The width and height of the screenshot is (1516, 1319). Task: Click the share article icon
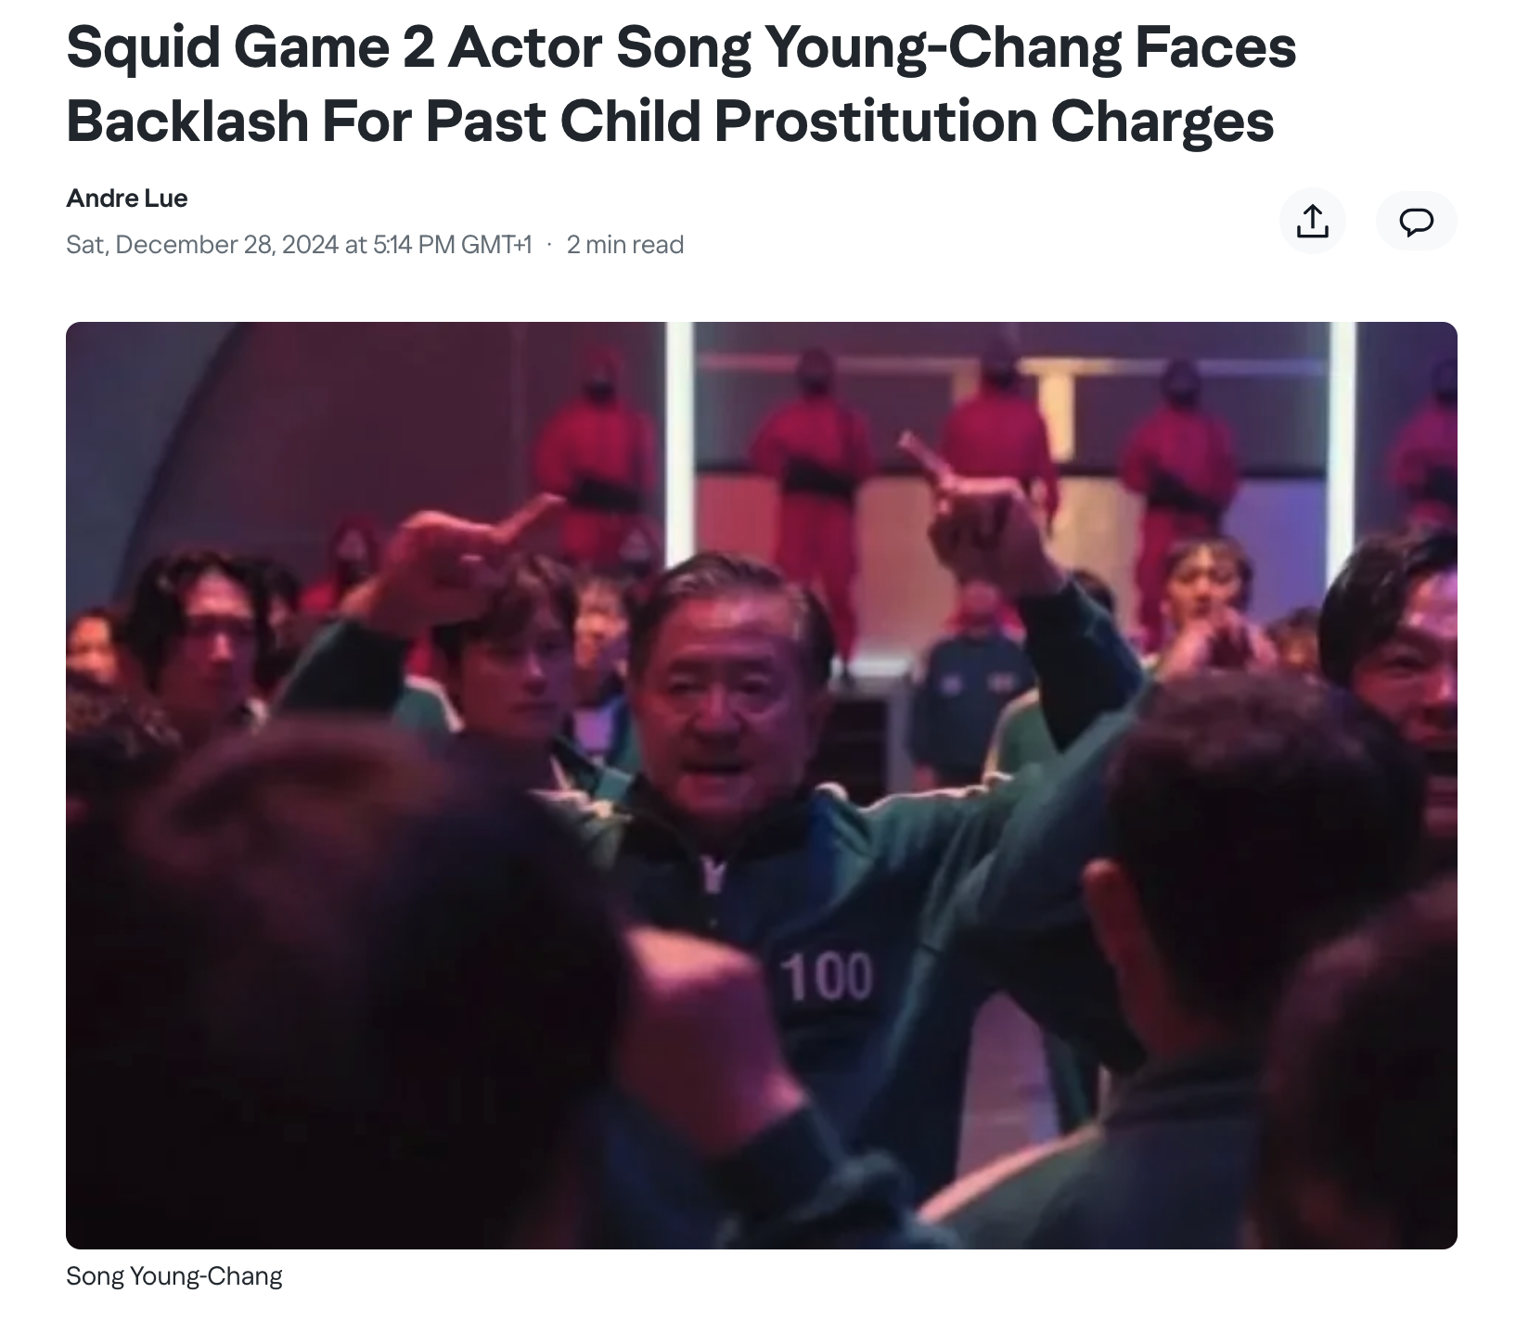pos(1312,221)
